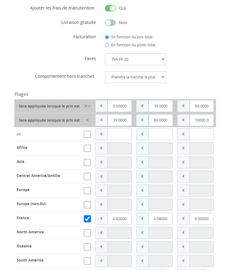The image size is (231, 271).
Task: Check the Europe zone checkbox
Action: point(87,190)
